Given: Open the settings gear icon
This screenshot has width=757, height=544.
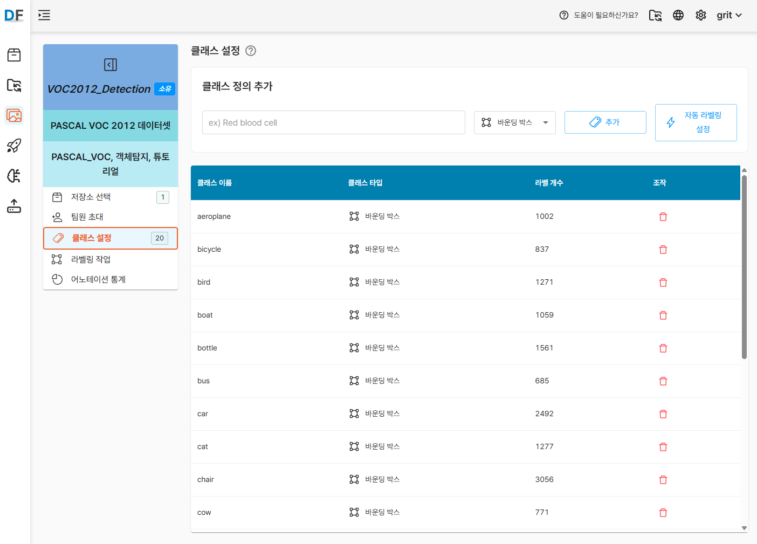Looking at the screenshot, I should (701, 15).
